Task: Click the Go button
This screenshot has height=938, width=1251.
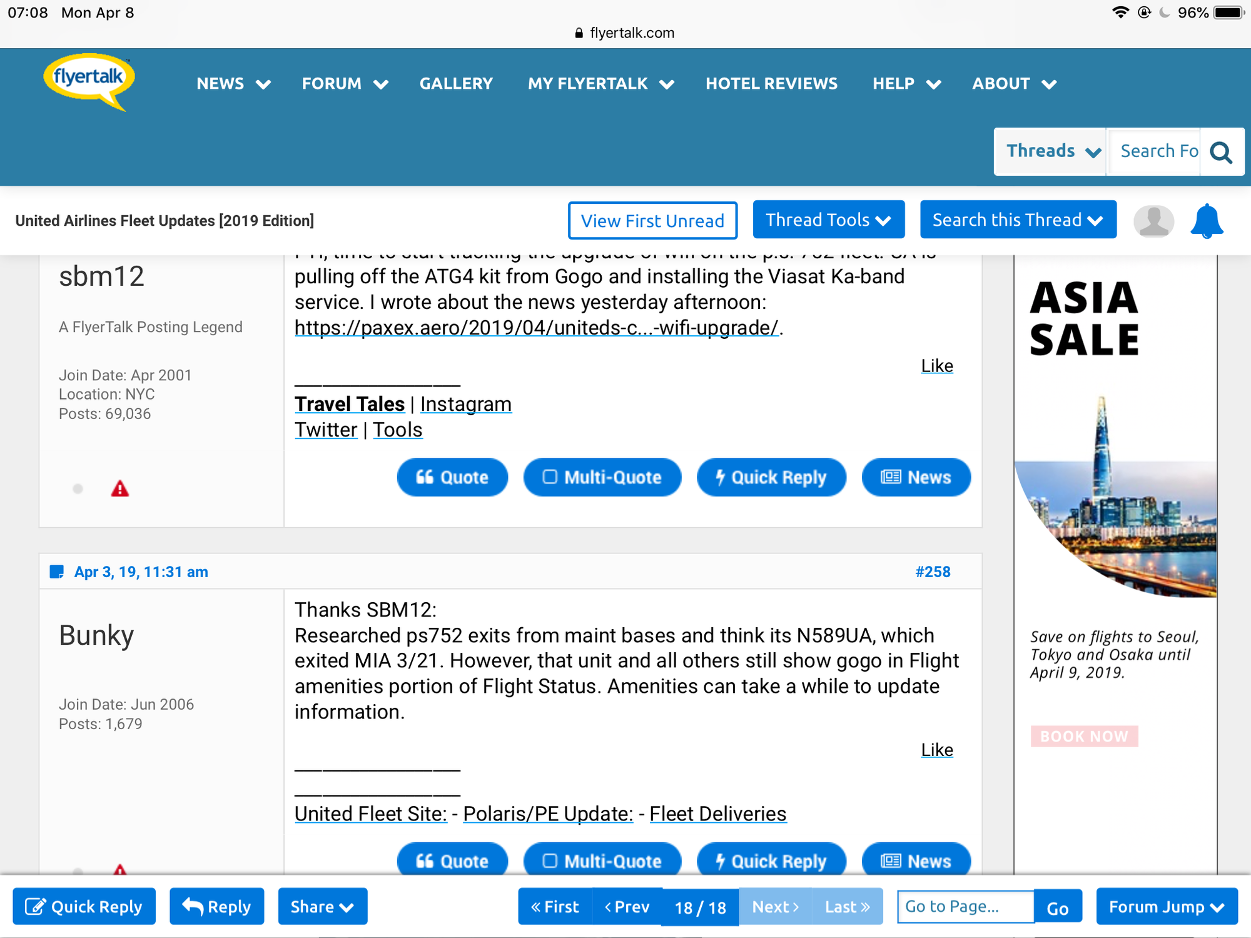Action: pos(1058,907)
